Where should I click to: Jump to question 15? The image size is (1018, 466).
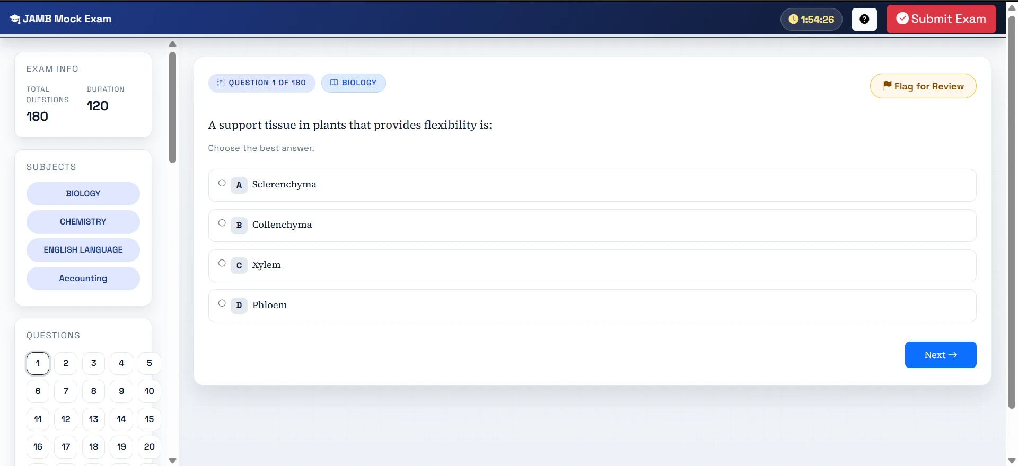click(x=150, y=419)
